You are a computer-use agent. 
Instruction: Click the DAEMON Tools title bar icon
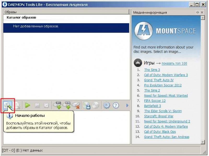pyautogui.click(x=5, y=4)
